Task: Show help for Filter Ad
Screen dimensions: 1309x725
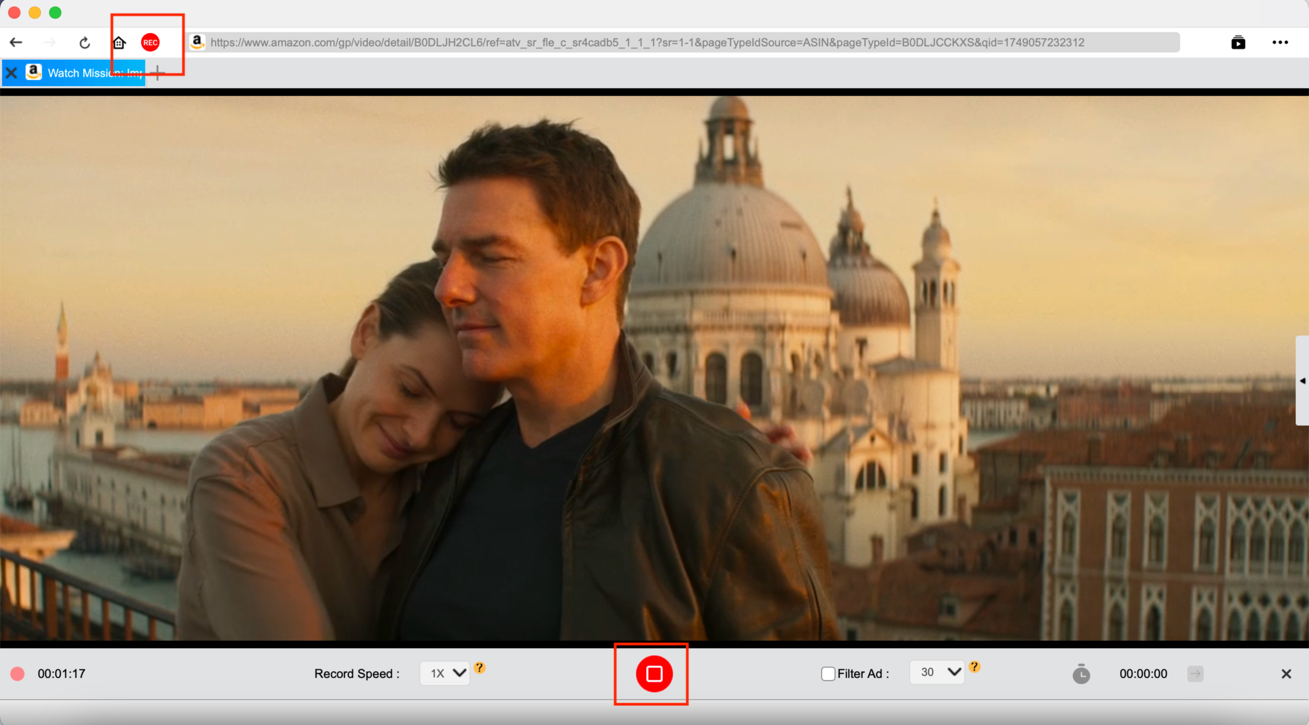Action: pos(975,666)
